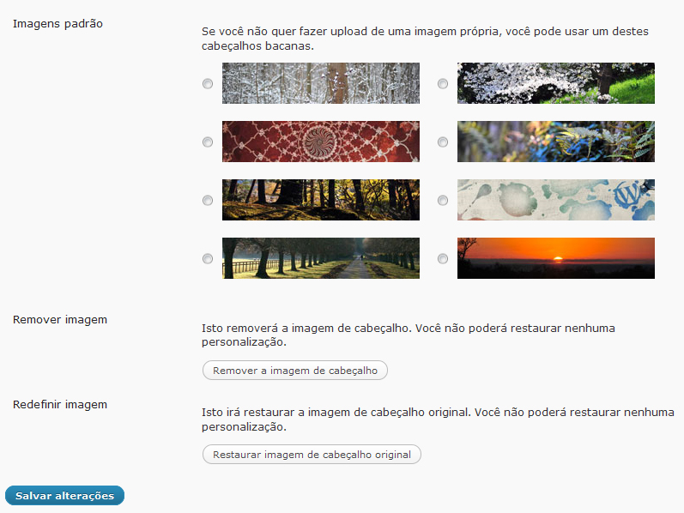The width and height of the screenshot is (684, 513).
Task: Choose radio button beside red ornamental pattern header
Action: click(208, 142)
